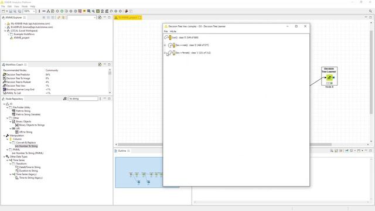The image size is (375, 211).
Task: Open the Help menu
Action: pyautogui.click(x=33, y=6)
